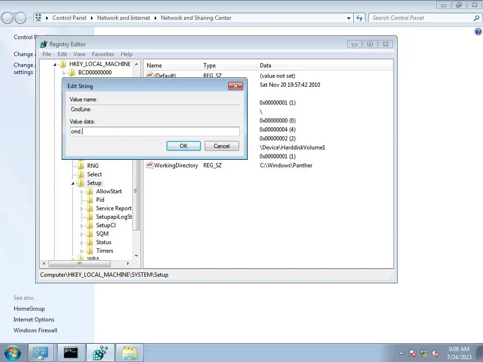Viewport: 483px width, 362px height.
Task: Collapse the Setup key
Action: pyautogui.click(x=73, y=183)
